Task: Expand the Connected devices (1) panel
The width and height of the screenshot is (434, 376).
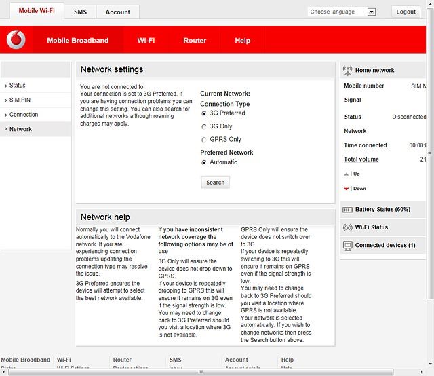Action: (x=382, y=246)
